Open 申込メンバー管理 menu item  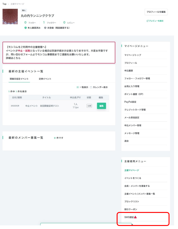(x=133, y=126)
